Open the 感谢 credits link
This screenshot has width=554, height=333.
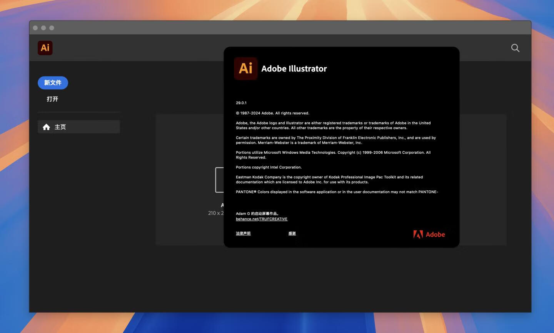pos(292,233)
